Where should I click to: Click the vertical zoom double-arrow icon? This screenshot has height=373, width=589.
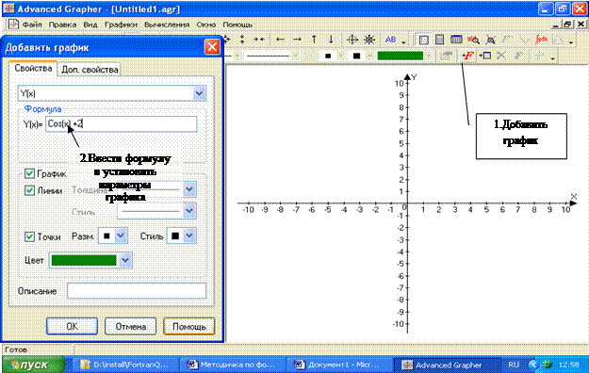(x=242, y=40)
